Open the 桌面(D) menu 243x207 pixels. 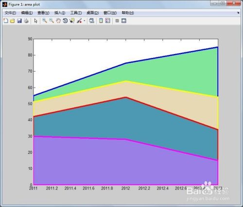tap(92, 13)
